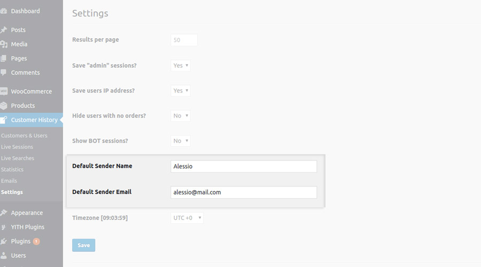The image size is (481, 267).
Task: Click the Users person icon
Action: tap(3, 255)
